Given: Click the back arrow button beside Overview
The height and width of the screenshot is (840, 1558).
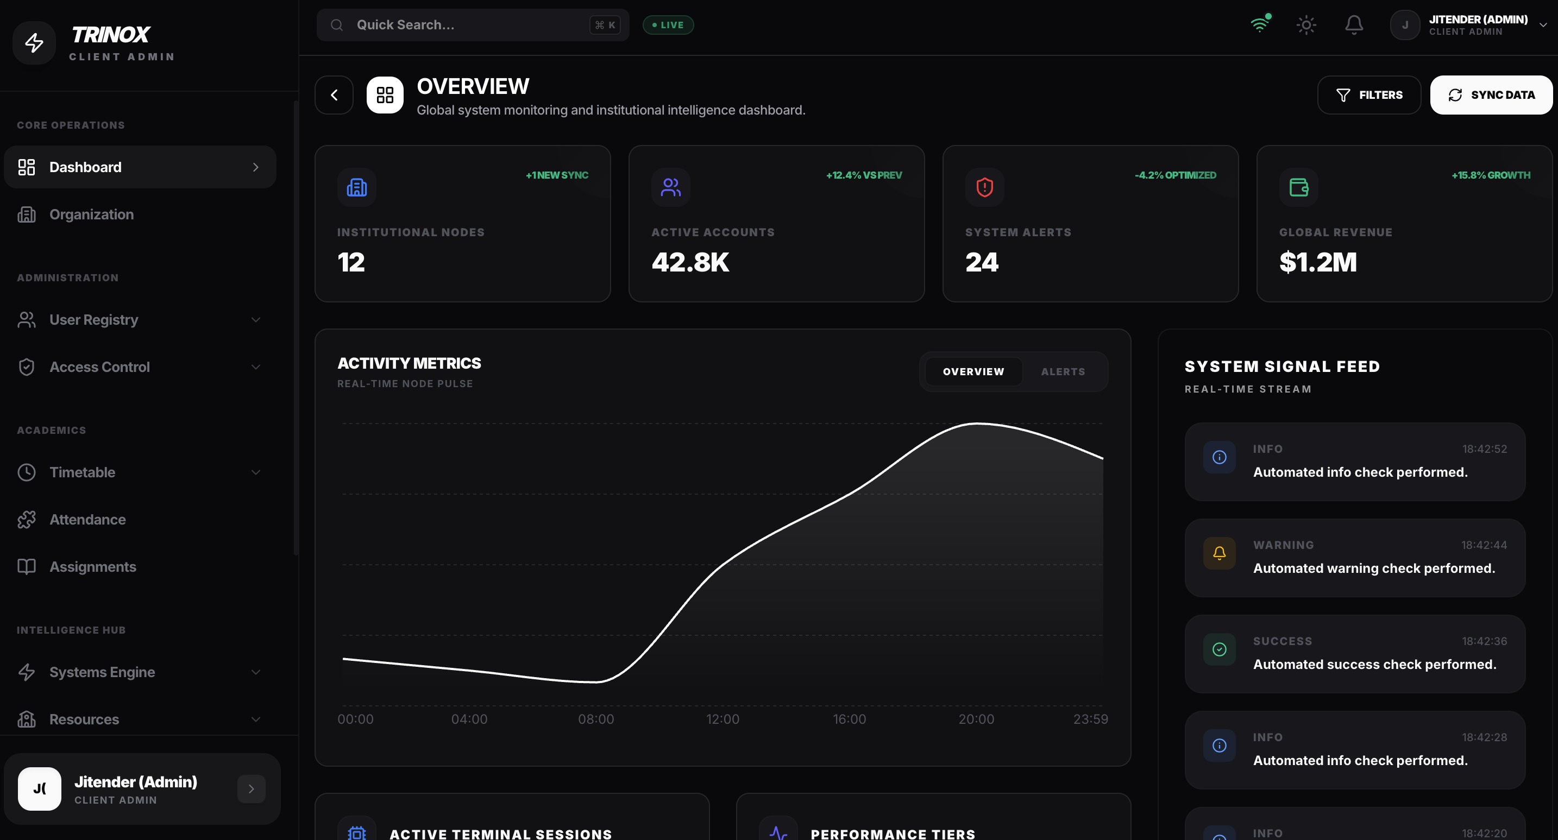Looking at the screenshot, I should pyautogui.click(x=334, y=95).
